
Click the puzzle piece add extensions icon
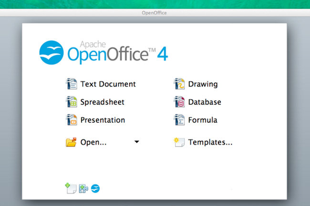83,188
